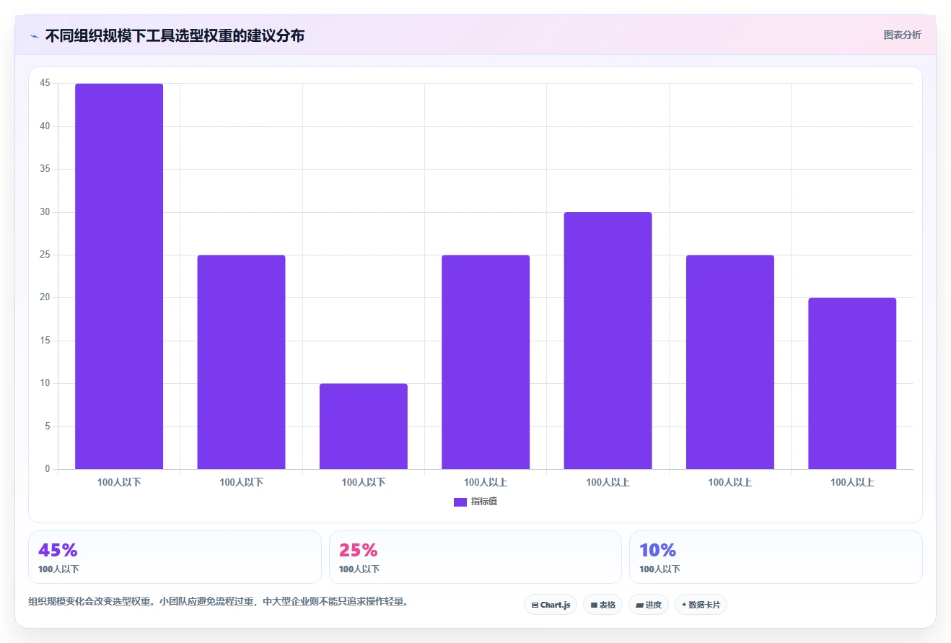Toggle the 指标值 legend item

475,502
